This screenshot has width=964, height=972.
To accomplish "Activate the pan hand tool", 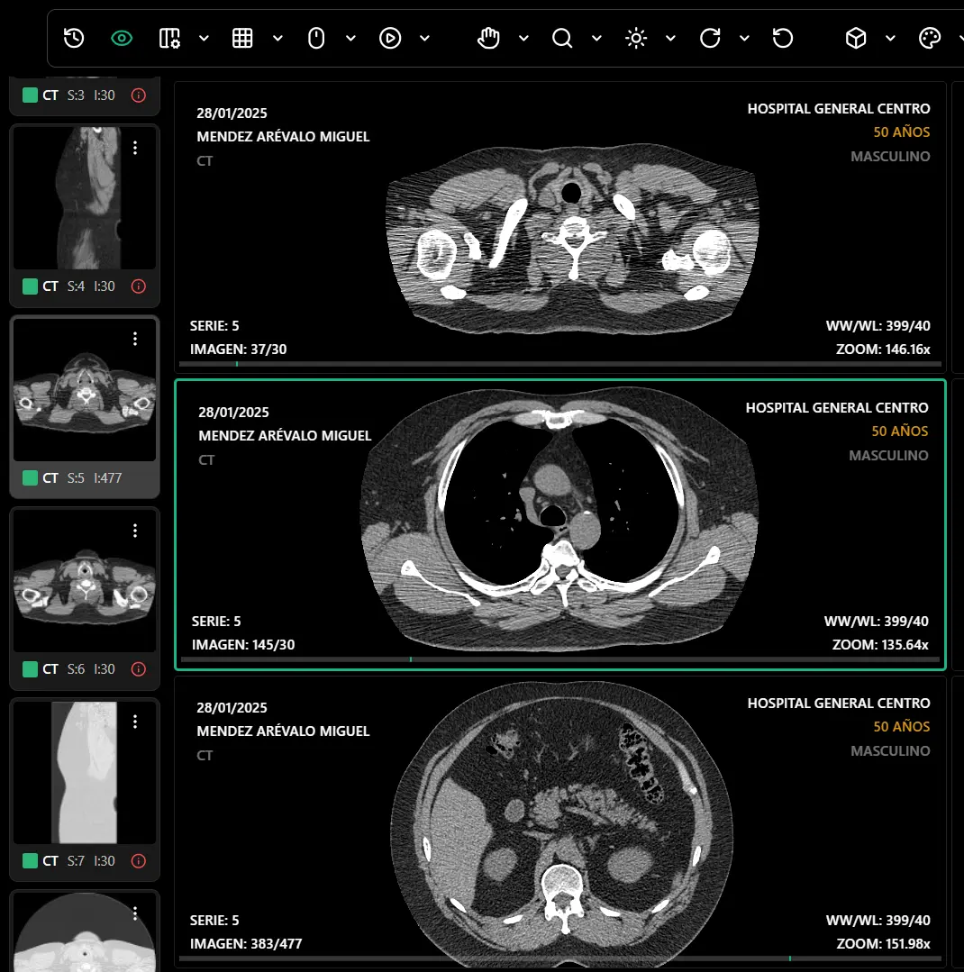I will pyautogui.click(x=488, y=39).
